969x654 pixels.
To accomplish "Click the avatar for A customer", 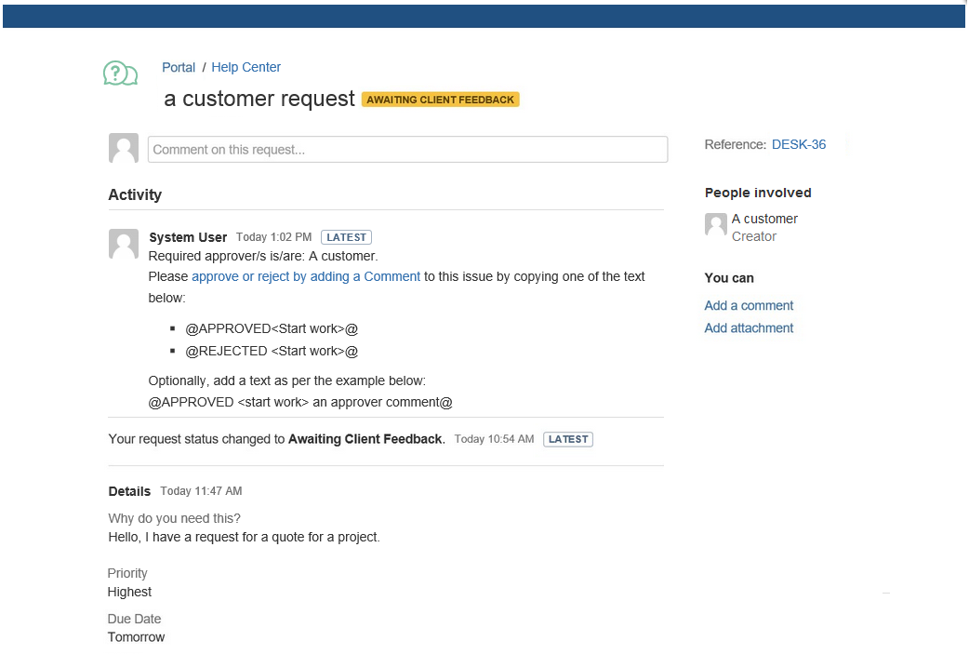I will pyautogui.click(x=715, y=224).
